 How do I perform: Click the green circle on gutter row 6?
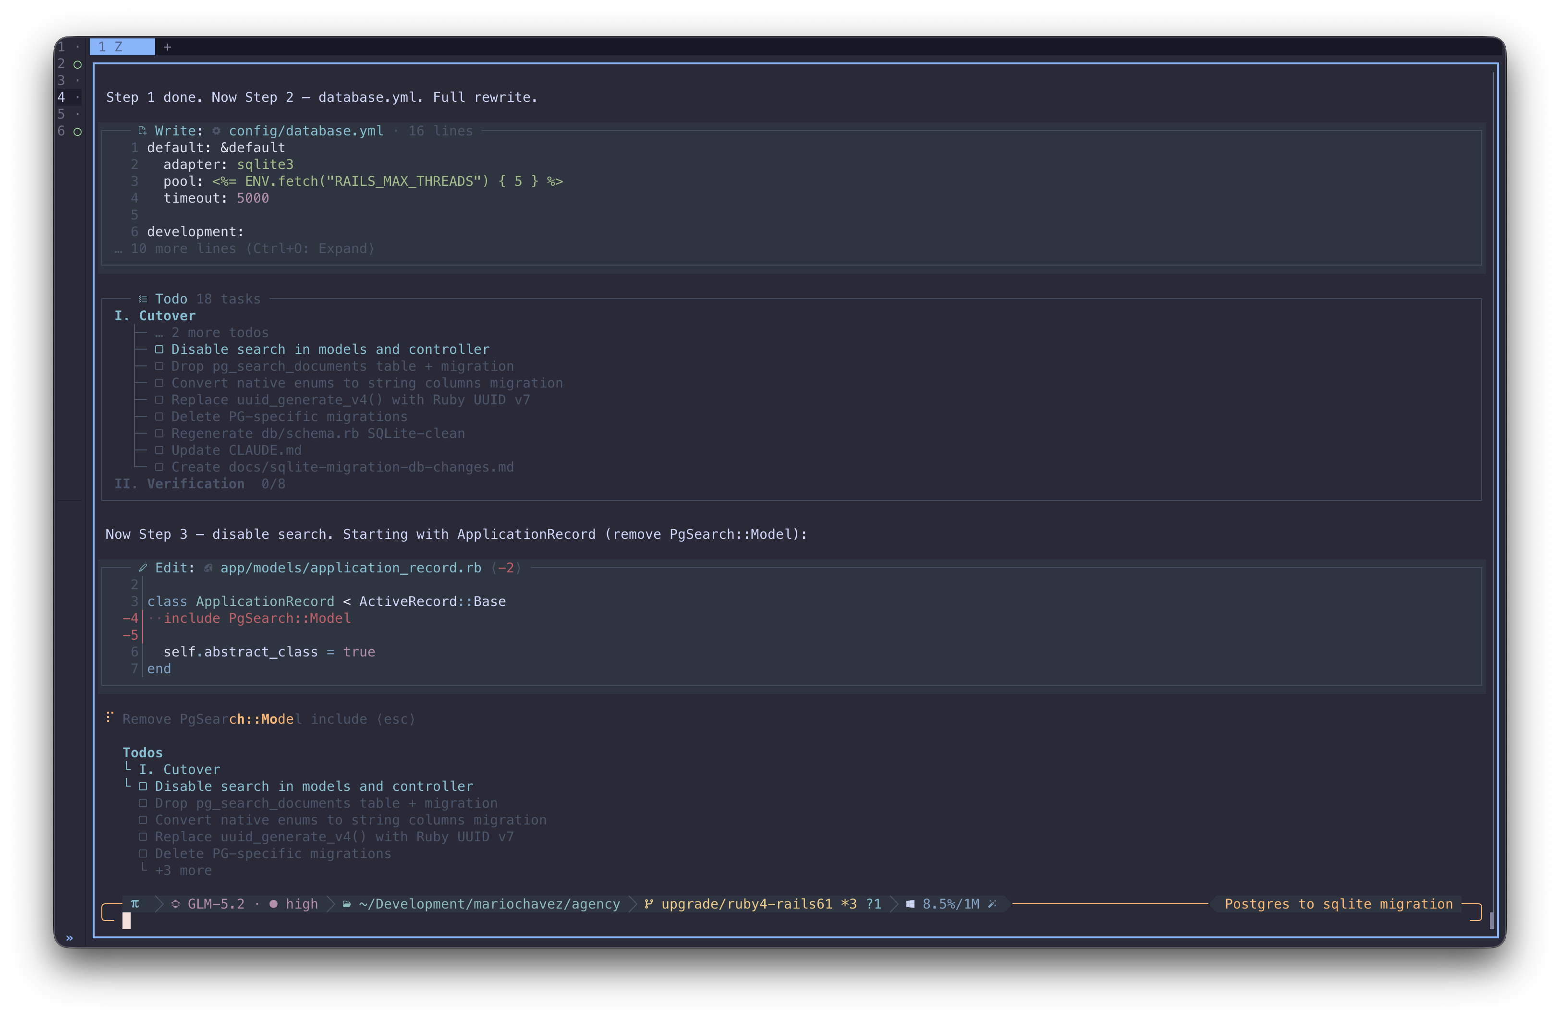coord(77,131)
